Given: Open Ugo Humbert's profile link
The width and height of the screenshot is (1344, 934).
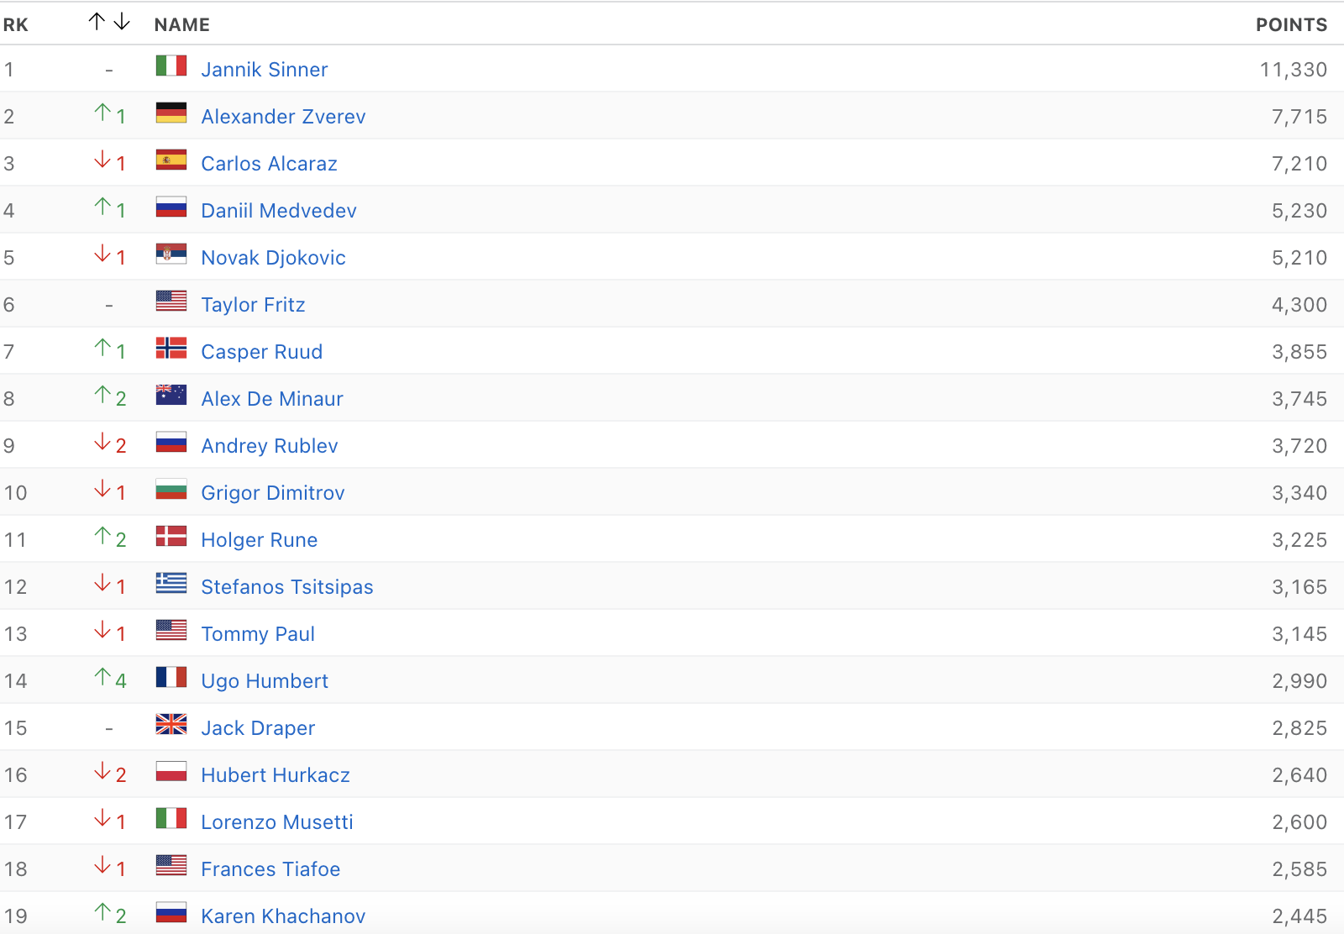Looking at the screenshot, I should click(264, 681).
